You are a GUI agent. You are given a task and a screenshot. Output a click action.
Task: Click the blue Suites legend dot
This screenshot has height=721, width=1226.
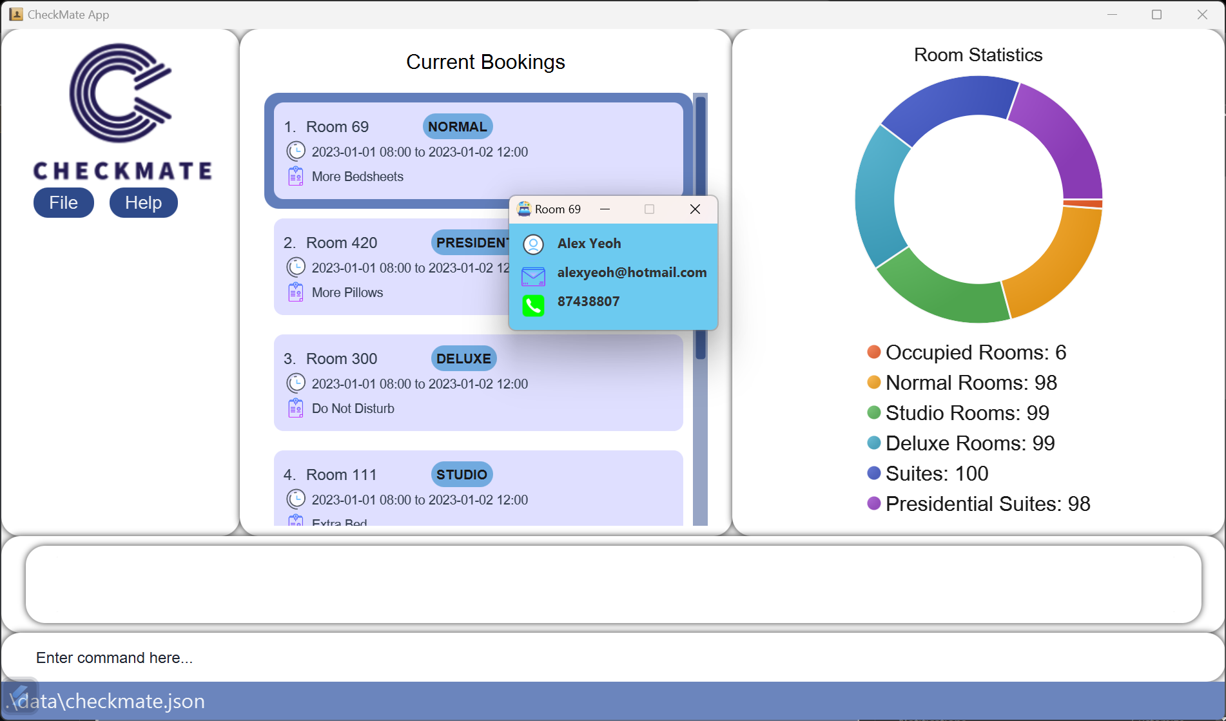click(874, 473)
